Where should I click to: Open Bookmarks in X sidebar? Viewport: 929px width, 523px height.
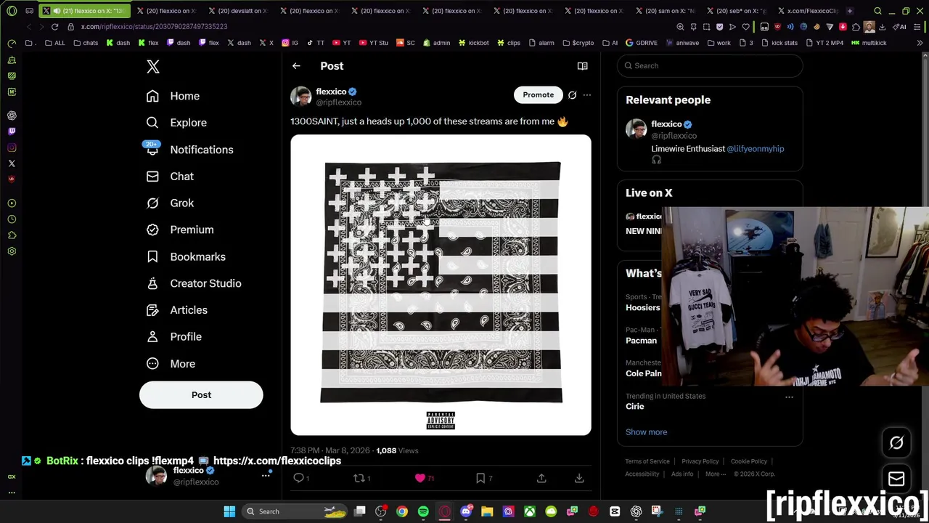(x=186, y=256)
